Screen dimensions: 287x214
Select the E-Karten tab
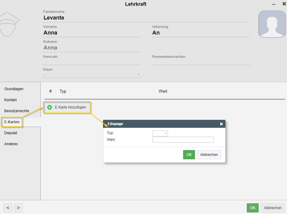tap(12, 122)
